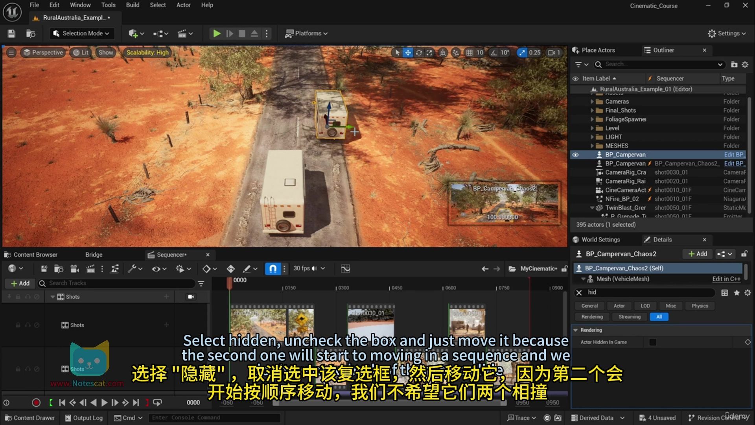Open the viewport options hamburger menu
The height and width of the screenshot is (425, 755).
11,52
